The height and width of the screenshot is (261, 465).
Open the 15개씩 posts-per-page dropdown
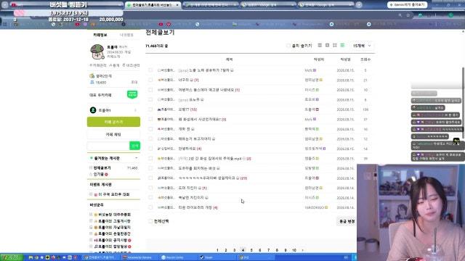click(x=362, y=46)
